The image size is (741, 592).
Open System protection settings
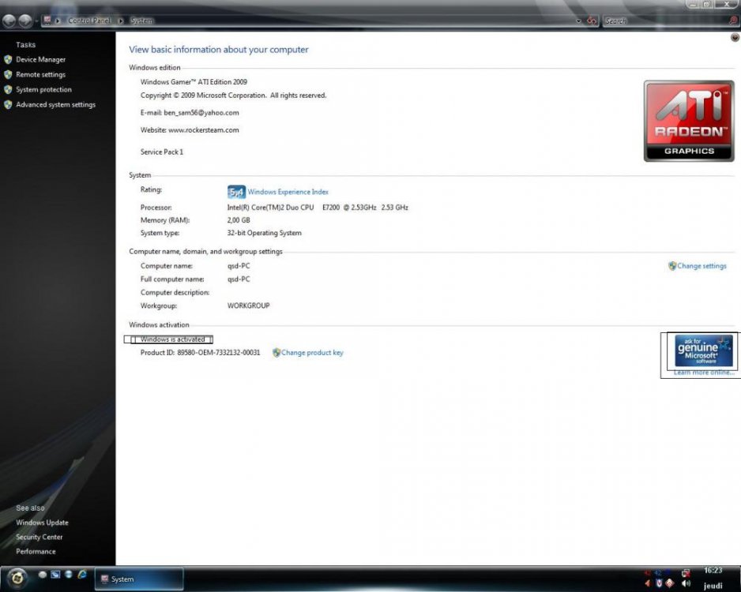43,90
